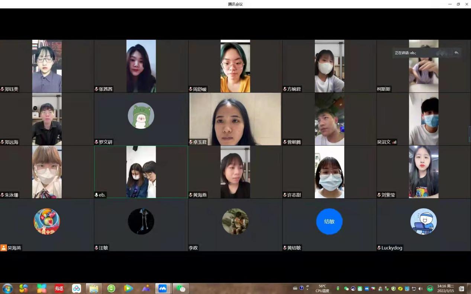471x294 pixels.
Task: Select 周舒暖's video tile
Action: tap(235, 66)
